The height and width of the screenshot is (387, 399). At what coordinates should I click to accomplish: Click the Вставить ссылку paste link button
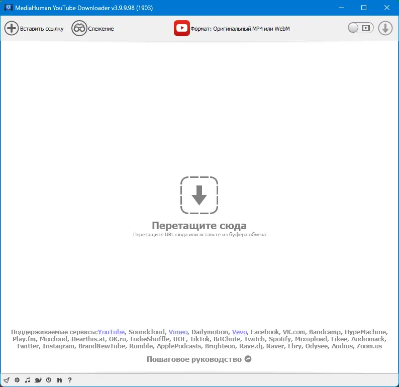pyautogui.click(x=34, y=28)
